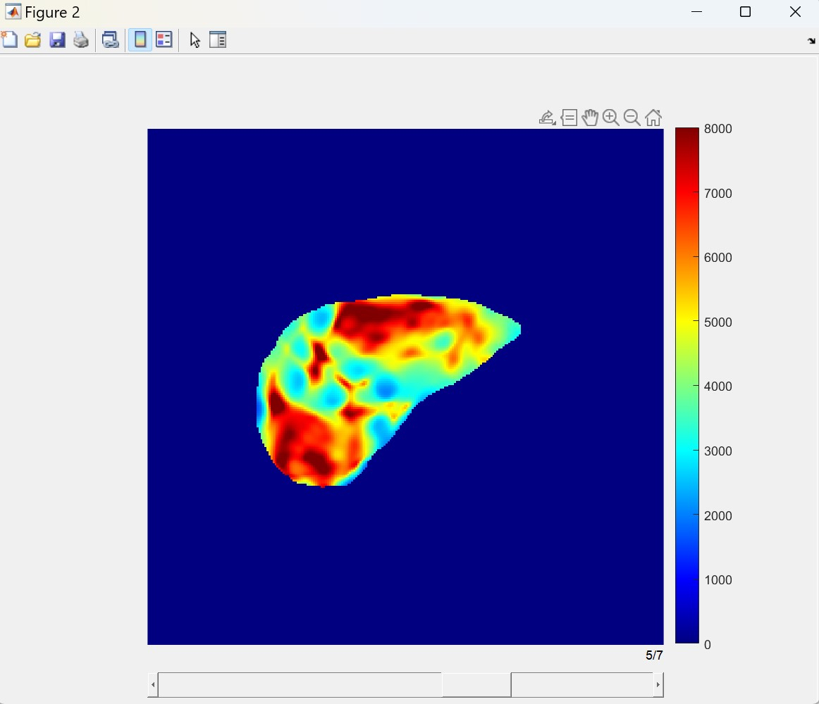Select the Zoom In magnifier
Image resolution: width=819 pixels, height=704 pixels.
point(610,118)
